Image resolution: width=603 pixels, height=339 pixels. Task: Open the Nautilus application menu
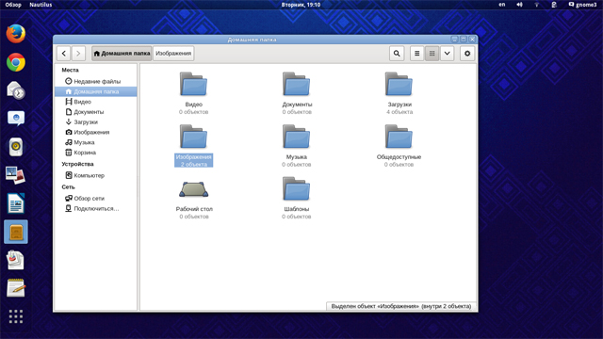pos(41,5)
